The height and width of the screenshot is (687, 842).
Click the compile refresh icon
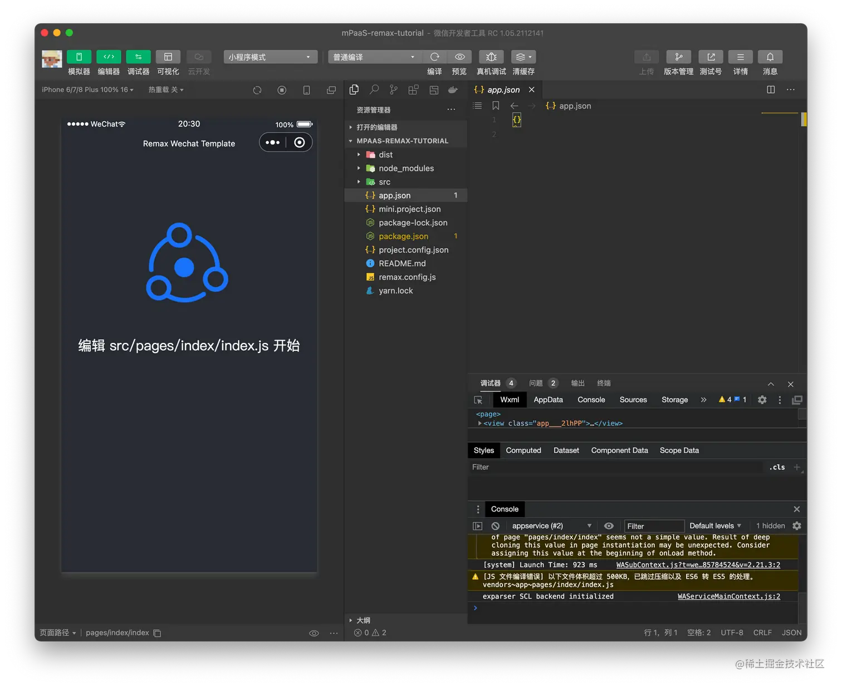[x=435, y=57]
